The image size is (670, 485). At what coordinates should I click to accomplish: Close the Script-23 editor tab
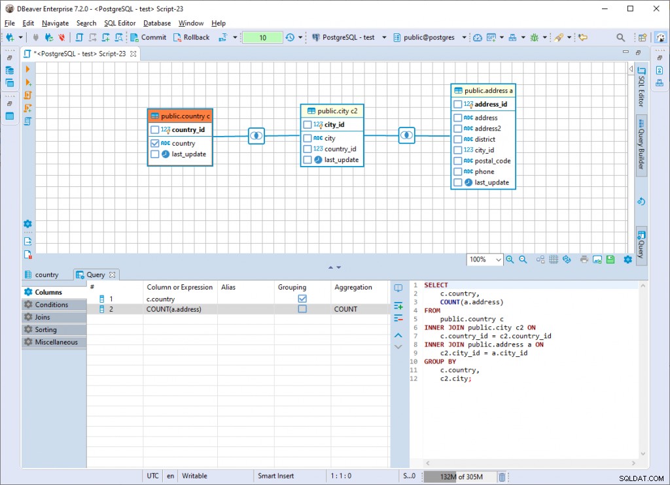tap(133, 54)
